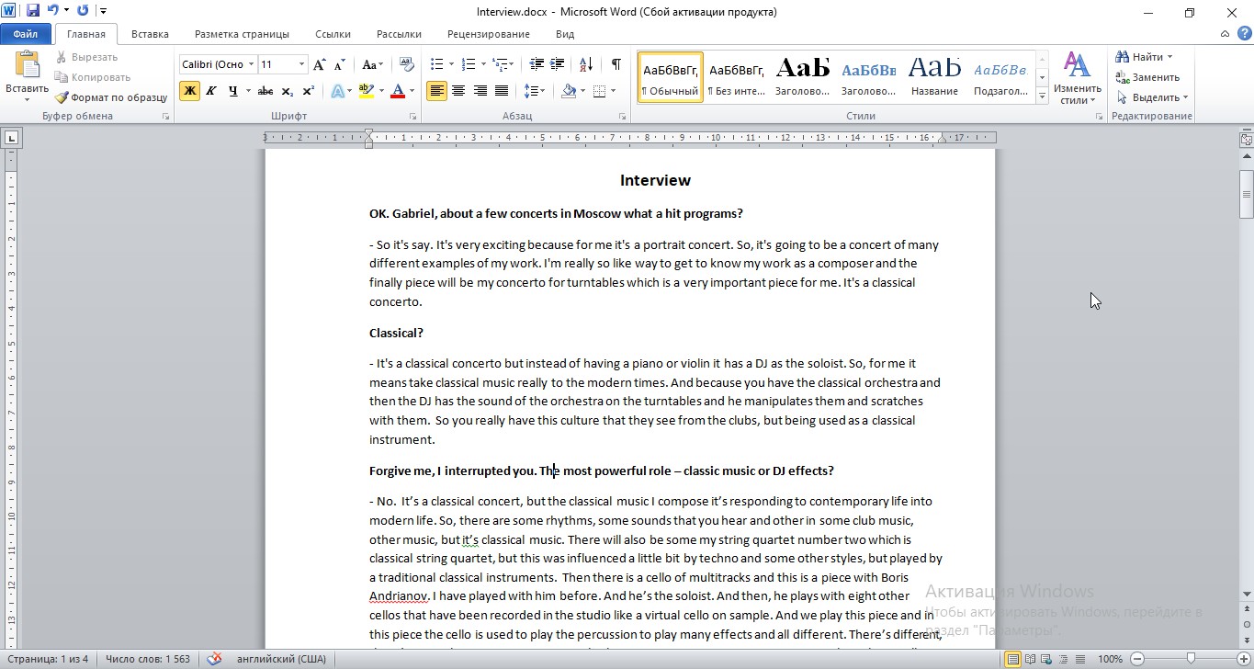1254x669 pixels.
Task: Cut selection with the Вырезать scissors
Action: (86, 57)
